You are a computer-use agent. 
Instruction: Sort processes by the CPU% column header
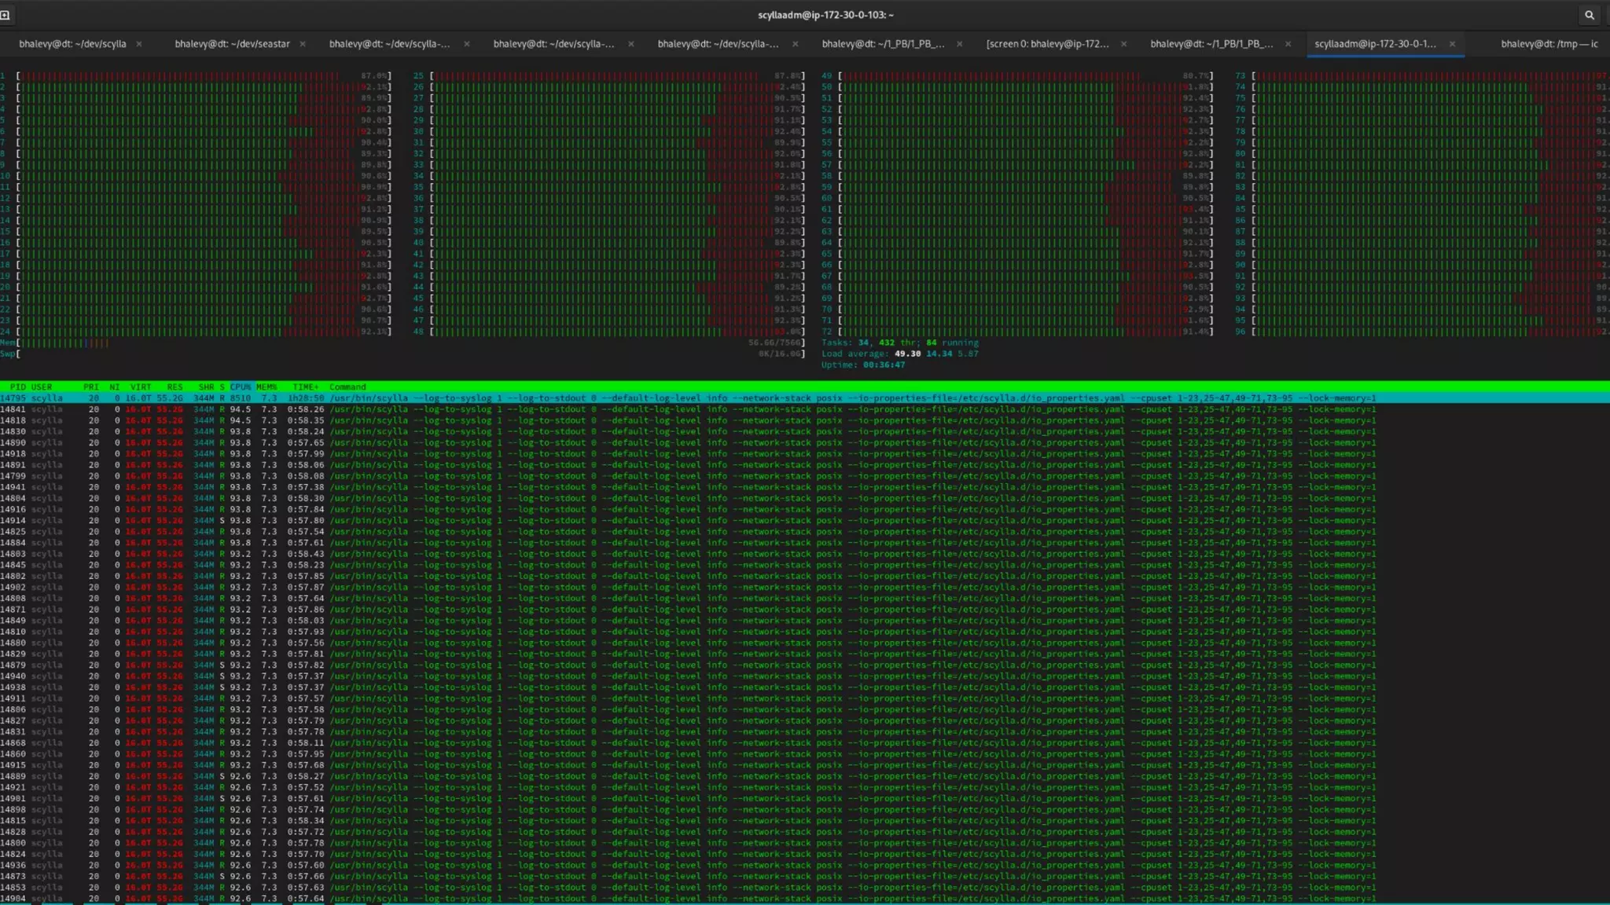point(241,387)
